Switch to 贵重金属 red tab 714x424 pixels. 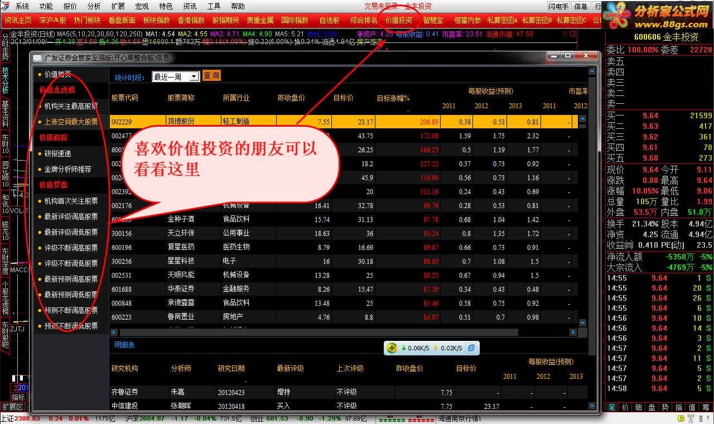pyautogui.click(x=260, y=20)
